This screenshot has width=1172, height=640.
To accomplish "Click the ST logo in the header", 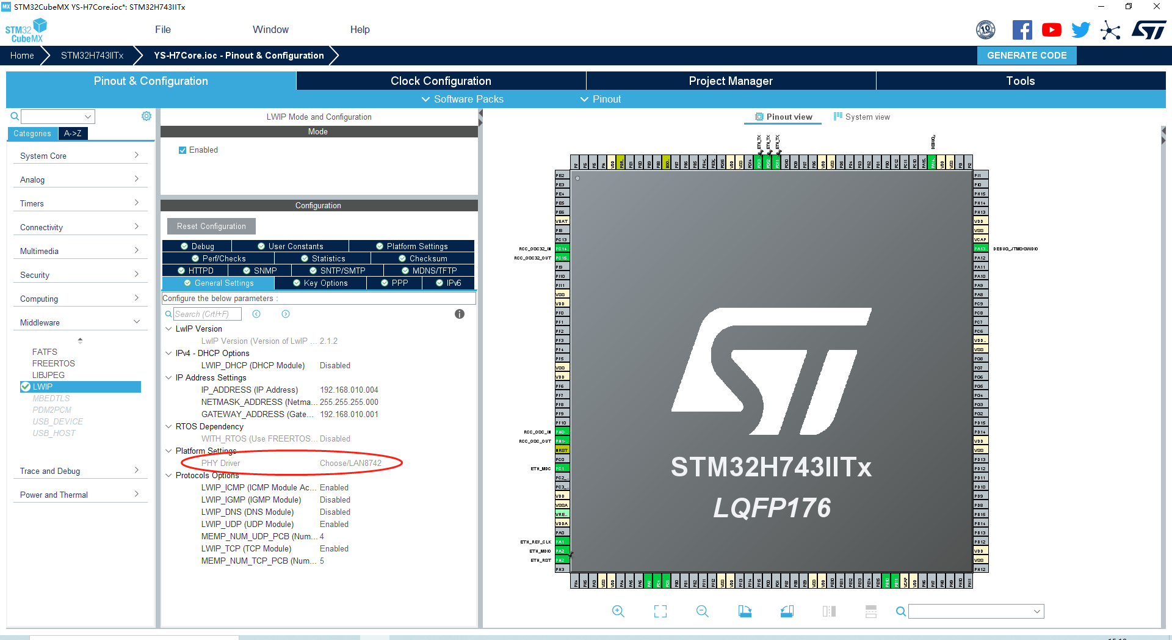I will point(1149,30).
